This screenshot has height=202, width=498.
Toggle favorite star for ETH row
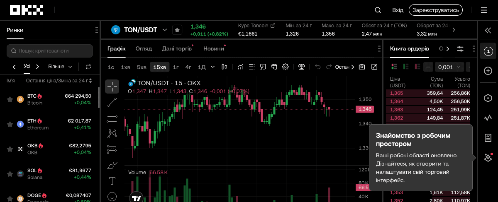[x=10, y=124]
